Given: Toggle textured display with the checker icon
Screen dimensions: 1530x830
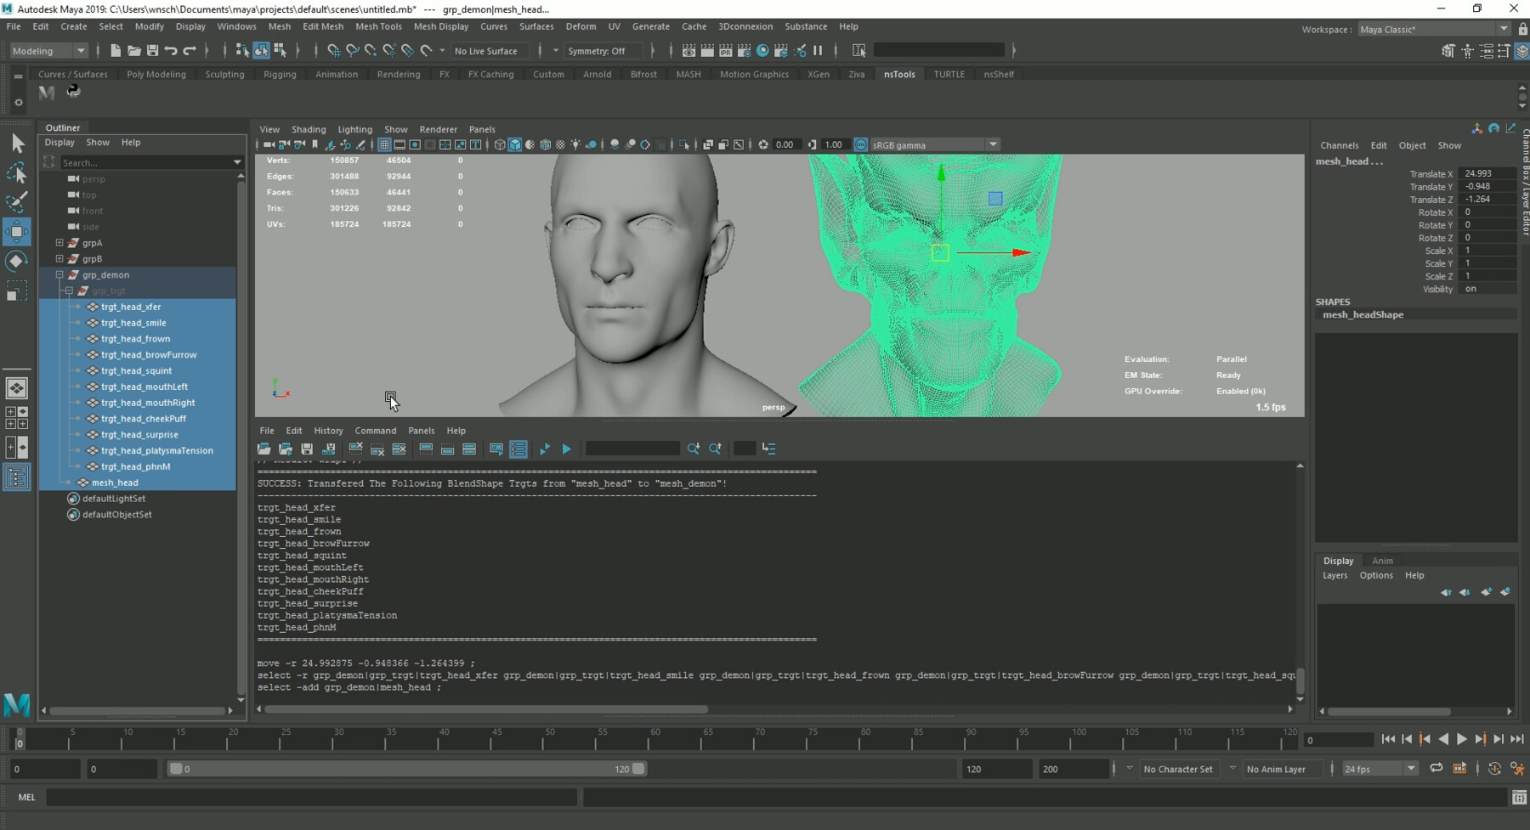Looking at the screenshot, I should (x=561, y=144).
